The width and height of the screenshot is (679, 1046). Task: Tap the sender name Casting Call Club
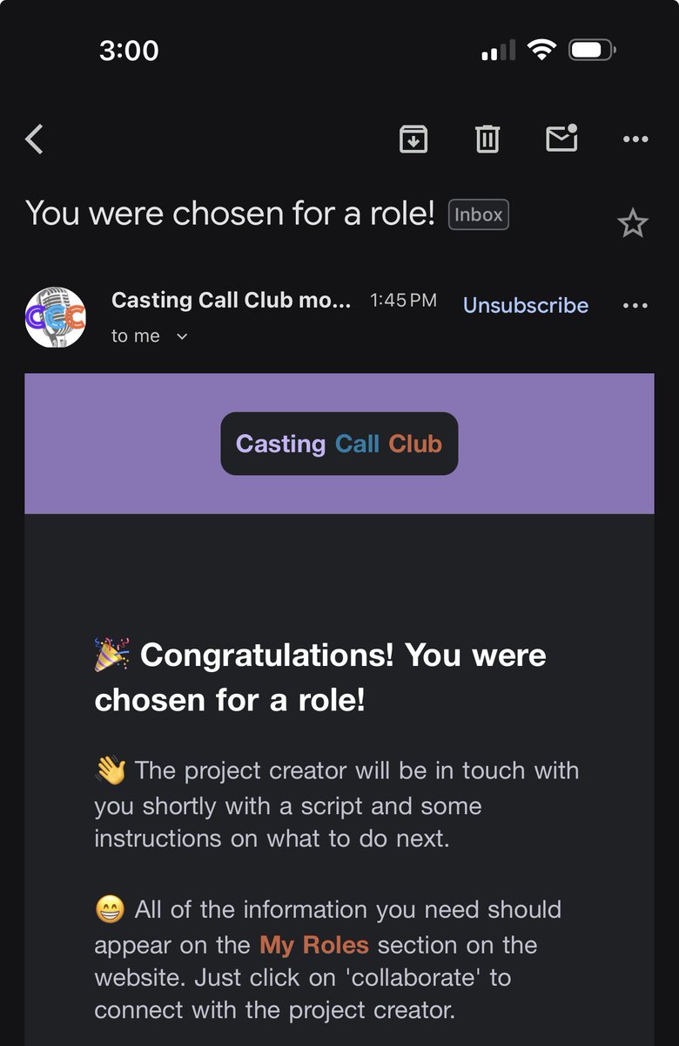coord(232,301)
